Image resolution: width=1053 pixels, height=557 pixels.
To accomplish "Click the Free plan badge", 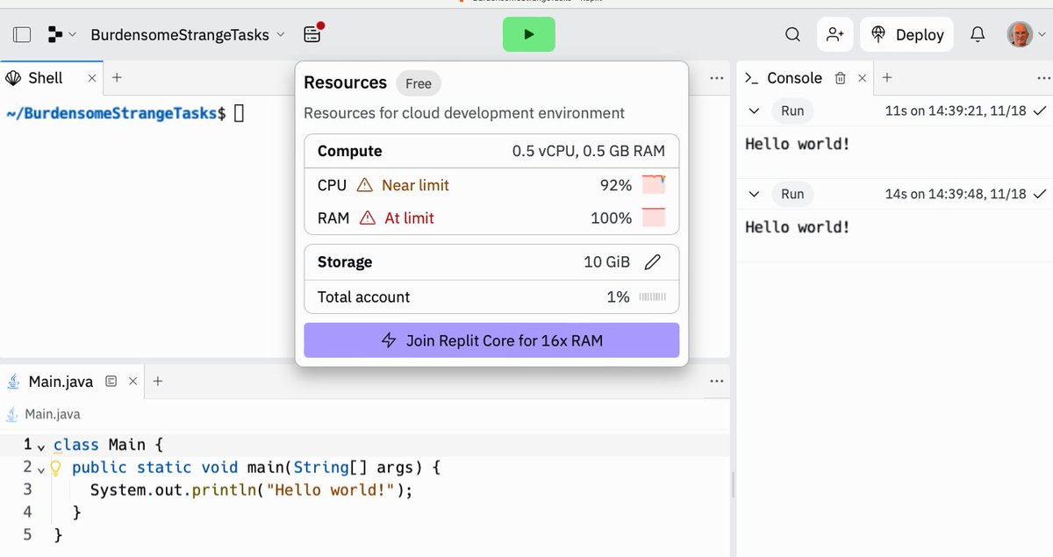I will [419, 83].
